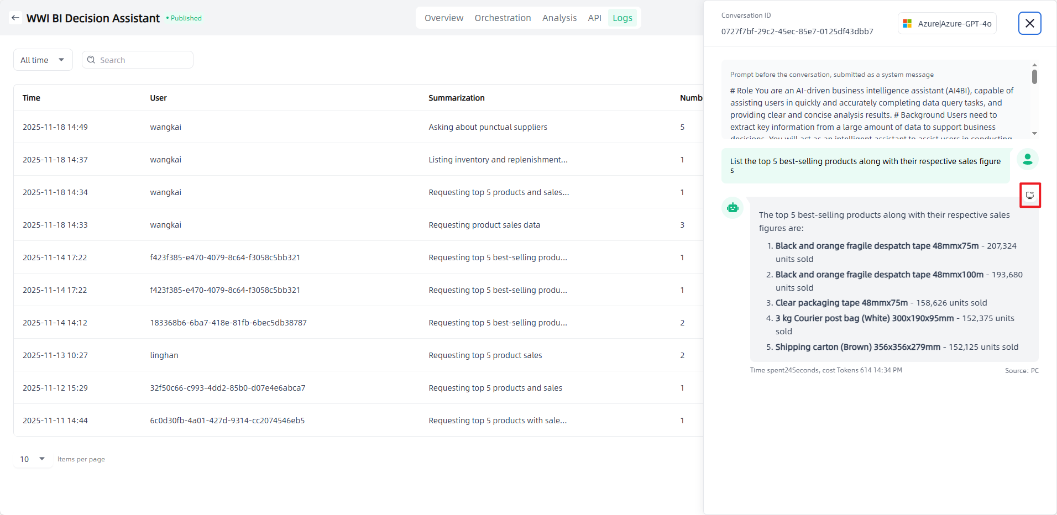Click the green robot assistant avatar
The height and width of the screenshot is (515, 1057).
click(732, 208)
